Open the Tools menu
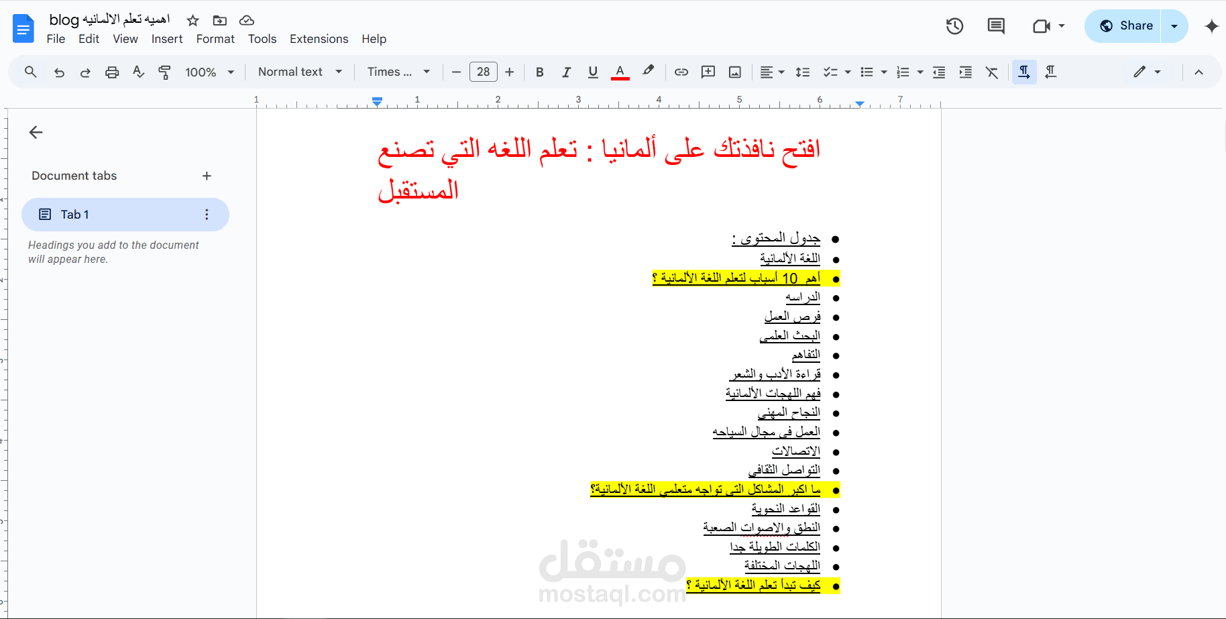1226x619 pixels. tap(262, 39)
